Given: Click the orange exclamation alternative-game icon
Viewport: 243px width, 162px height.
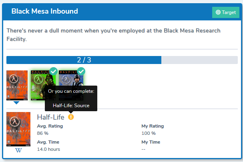Looking at the screenshot, I should [71, 117].
